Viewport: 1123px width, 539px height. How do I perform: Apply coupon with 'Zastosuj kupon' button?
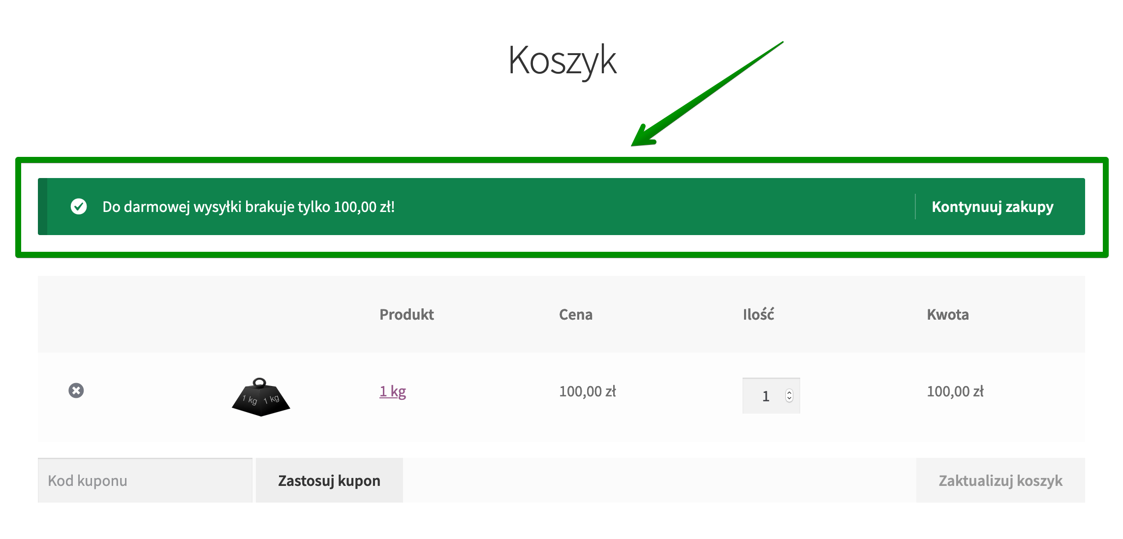[329, 480]
